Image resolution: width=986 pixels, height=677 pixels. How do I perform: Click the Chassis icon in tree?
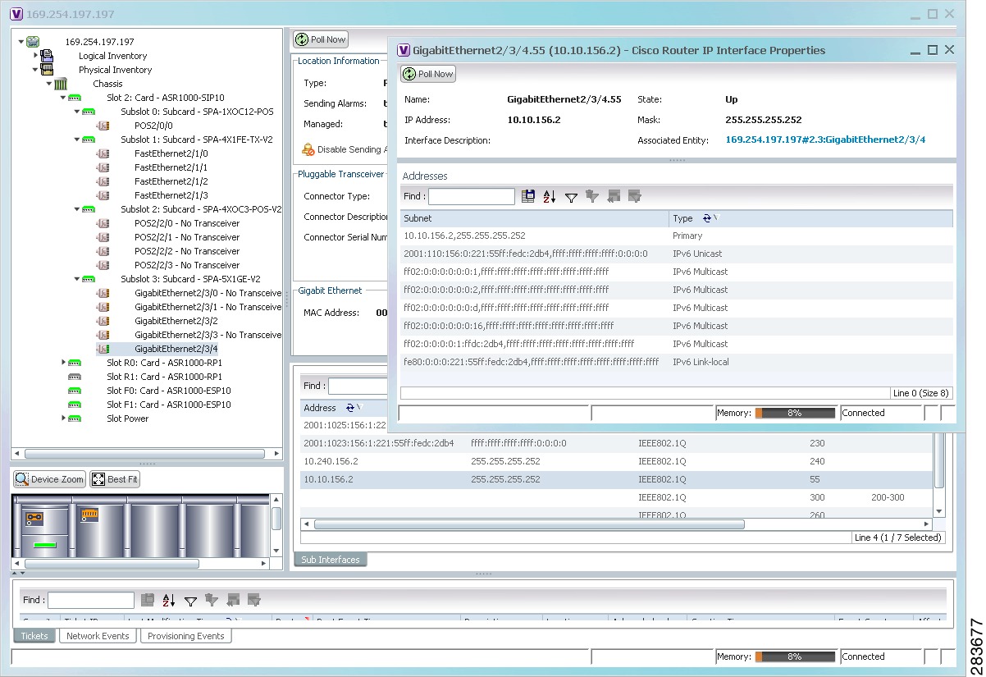pyautogui.click(x=61, y=84)
